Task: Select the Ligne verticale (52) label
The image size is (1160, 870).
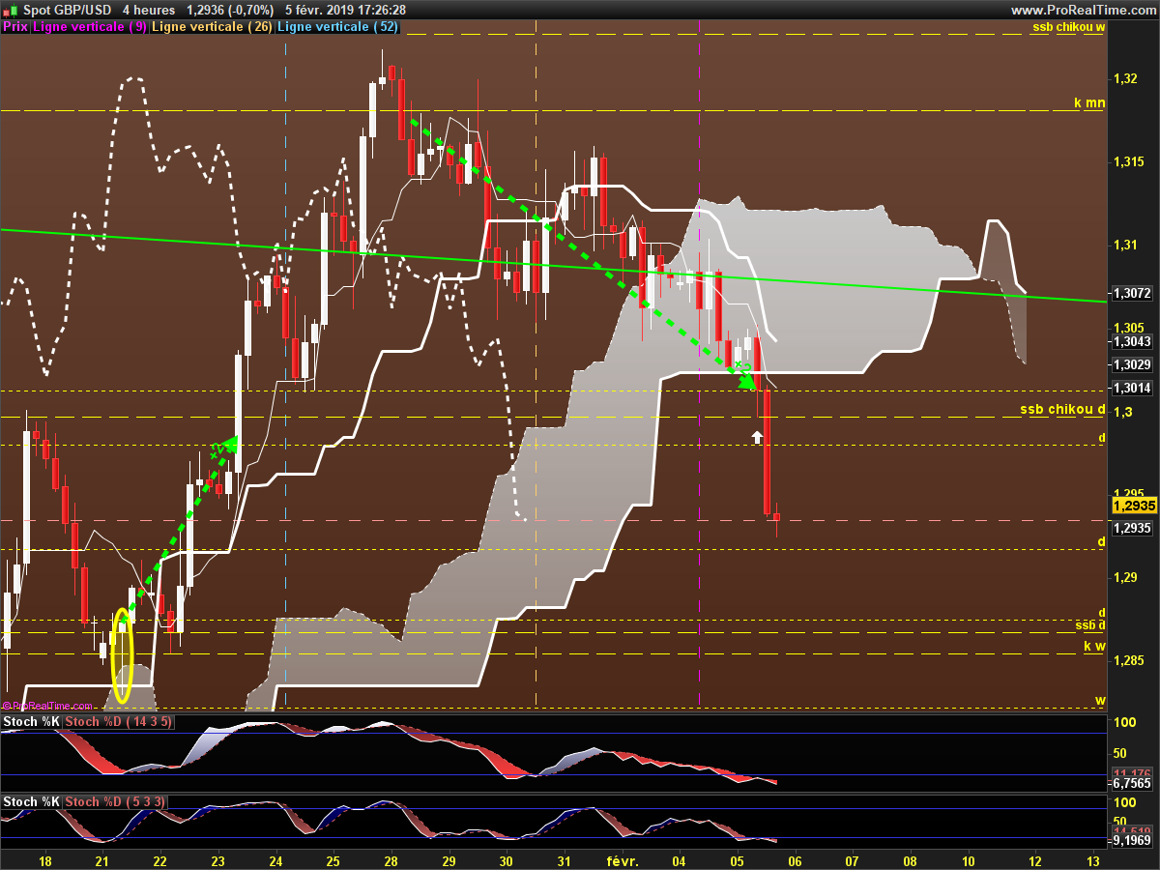Action: coord(337,27)
